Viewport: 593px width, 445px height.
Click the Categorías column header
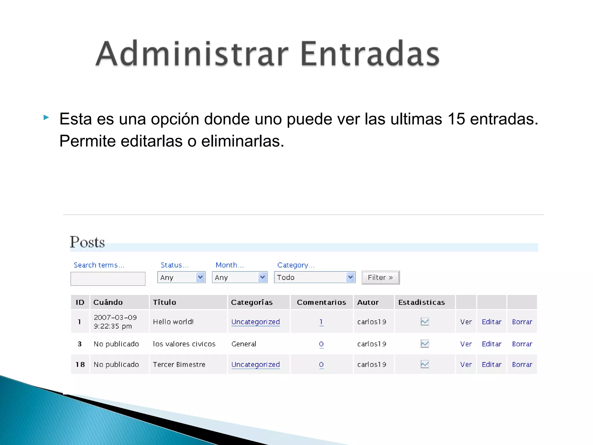tap(259, 302)
